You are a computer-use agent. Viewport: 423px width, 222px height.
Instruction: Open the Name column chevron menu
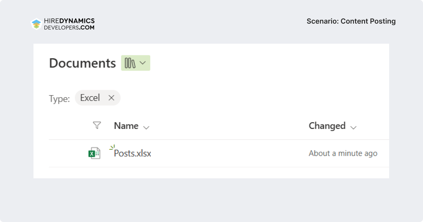pos(146,127)
